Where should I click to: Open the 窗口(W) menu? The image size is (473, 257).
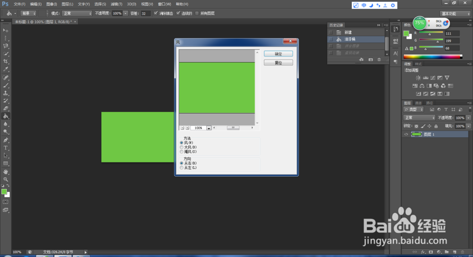165,4
